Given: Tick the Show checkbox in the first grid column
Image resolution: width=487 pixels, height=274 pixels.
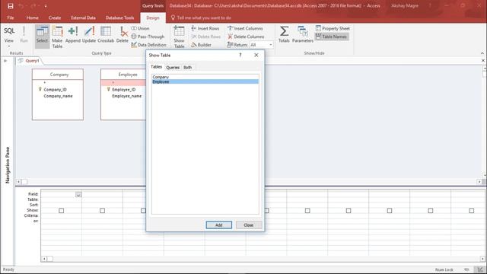Looking at the screenshot, I should click(61, 211).
